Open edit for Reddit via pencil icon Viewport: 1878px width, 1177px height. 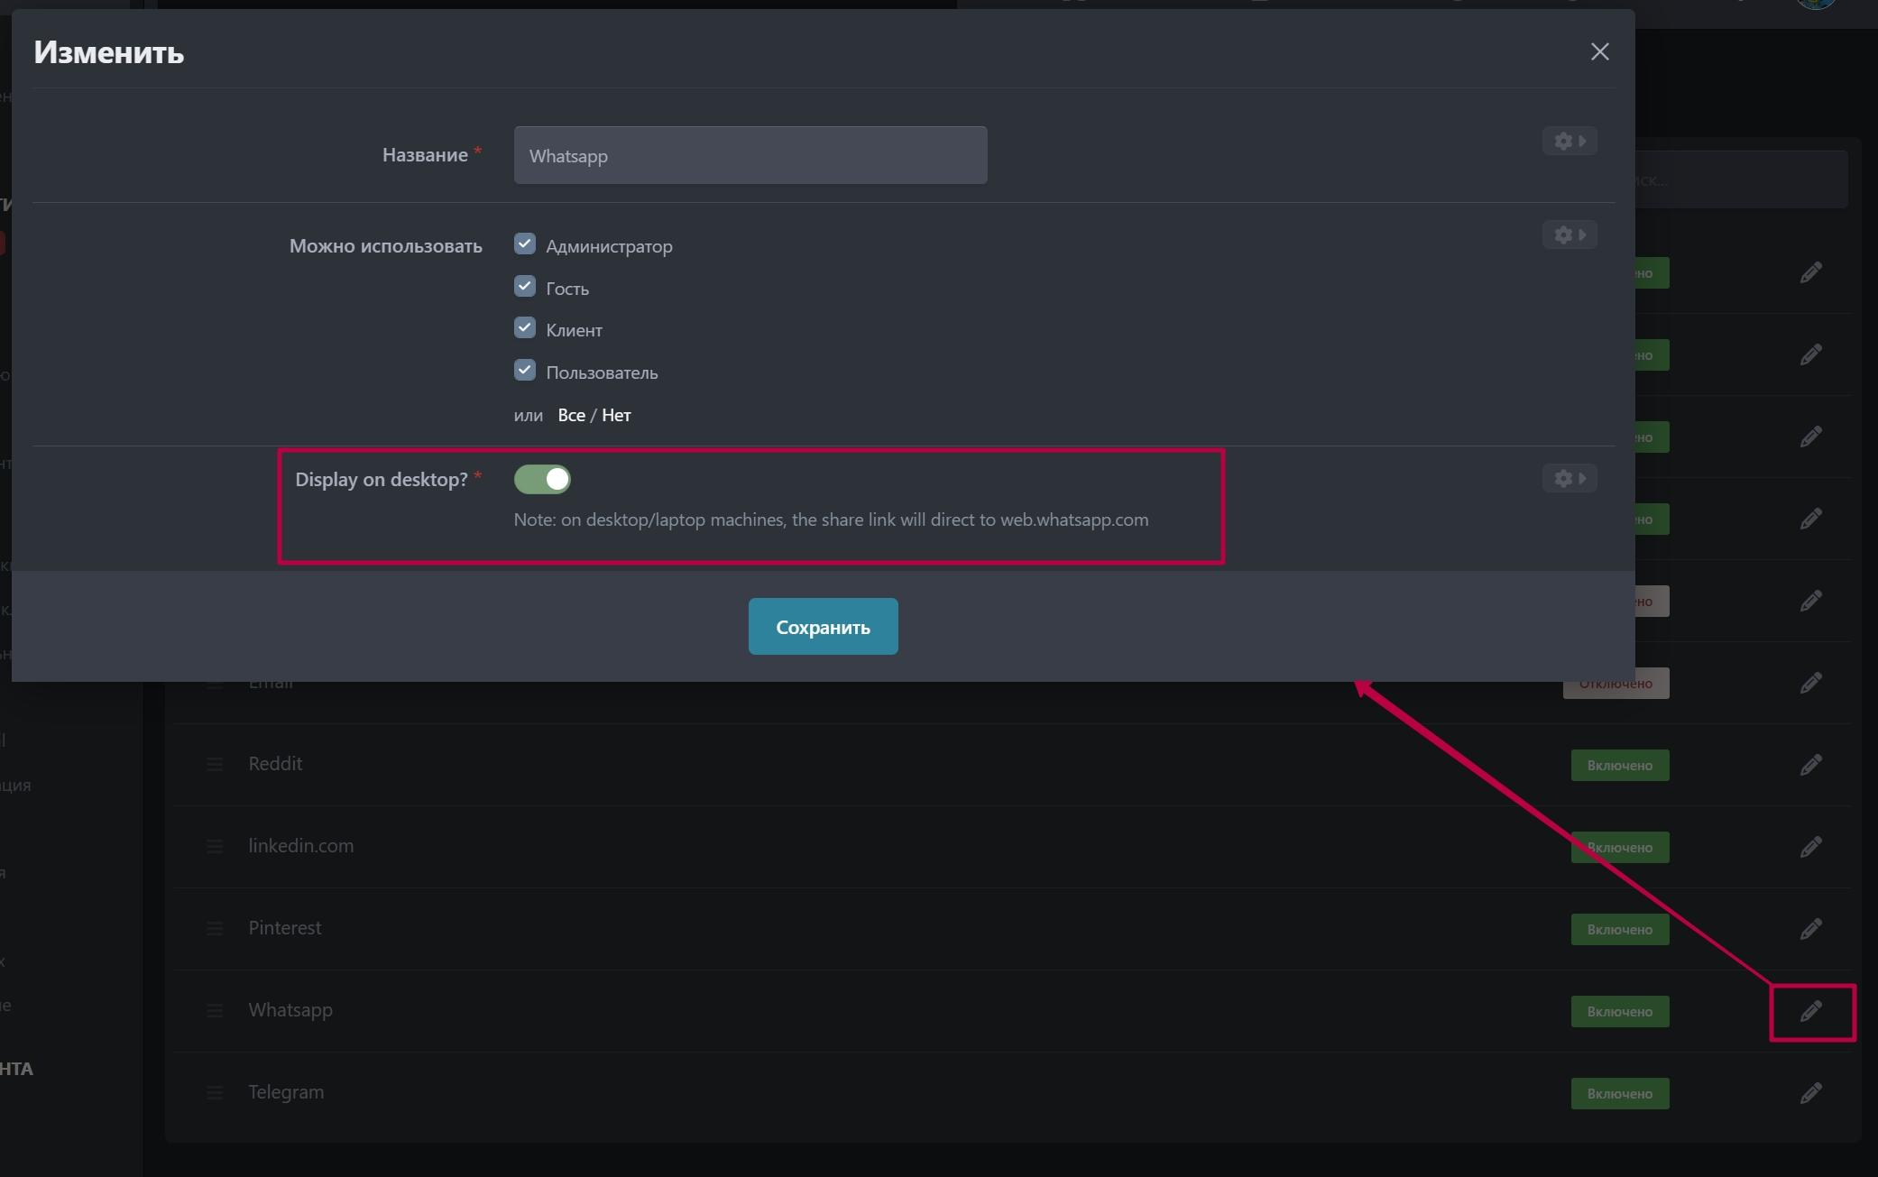point(1810,765)
